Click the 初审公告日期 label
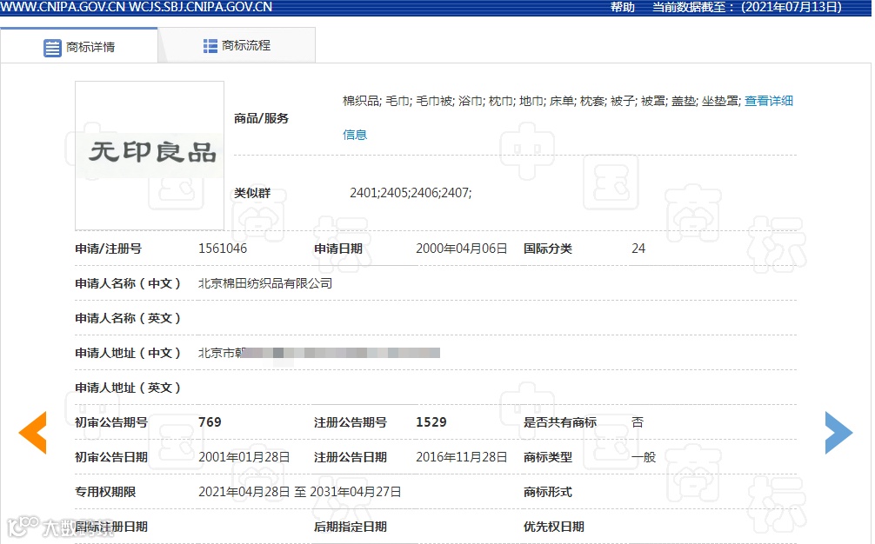 [x=111, y=457]
